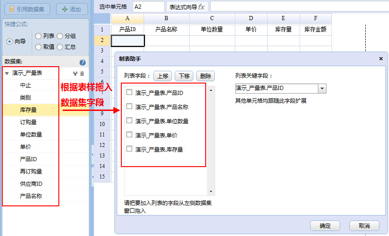Select the 再订购量 field in dataset

pyautogui.click(x=31, y=172)
